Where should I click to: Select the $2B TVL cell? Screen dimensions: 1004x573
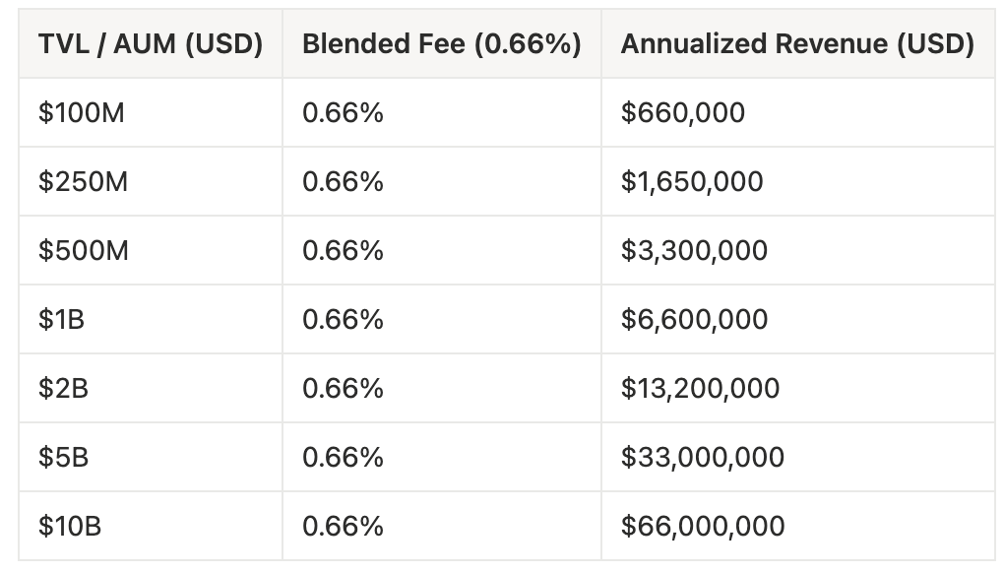63,389
